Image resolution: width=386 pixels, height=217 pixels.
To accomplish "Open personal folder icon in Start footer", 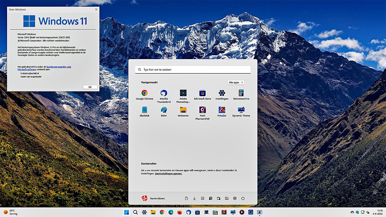I will tap(219, 198).
